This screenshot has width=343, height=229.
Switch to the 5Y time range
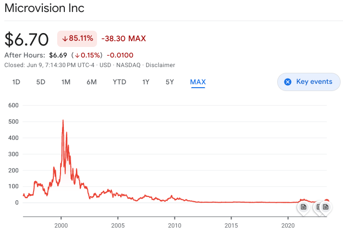click(x=170, y=82)
